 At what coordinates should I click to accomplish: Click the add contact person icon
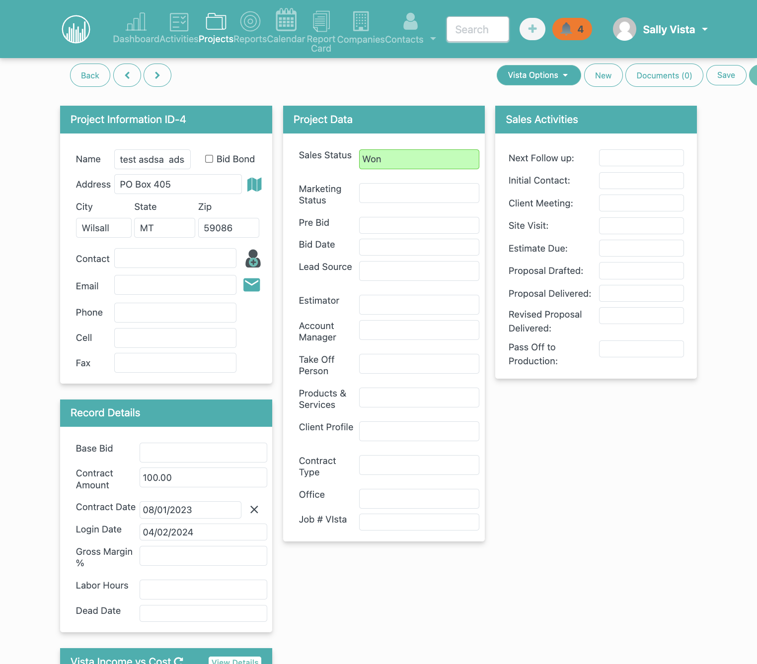[x=253, y=259]
